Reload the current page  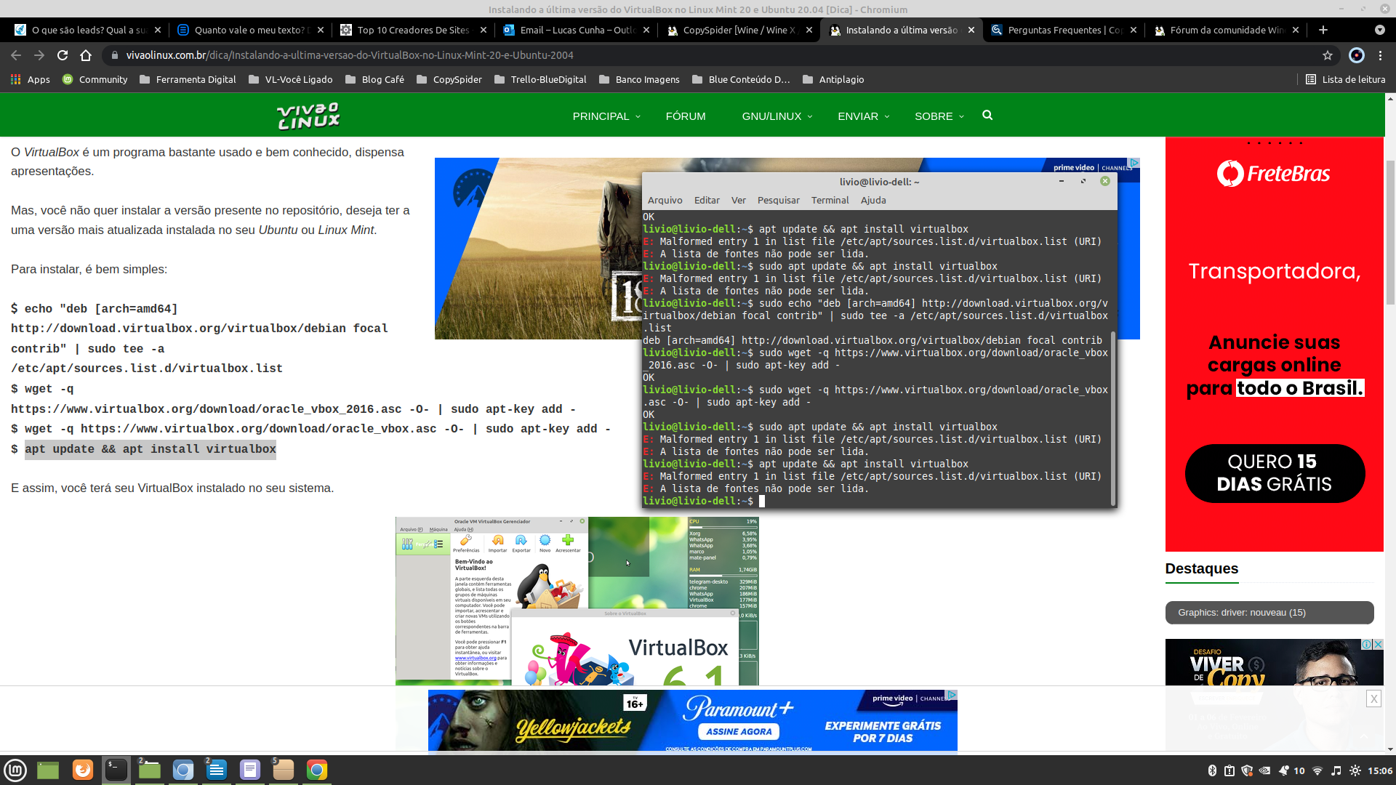click(x=63, y=55)
